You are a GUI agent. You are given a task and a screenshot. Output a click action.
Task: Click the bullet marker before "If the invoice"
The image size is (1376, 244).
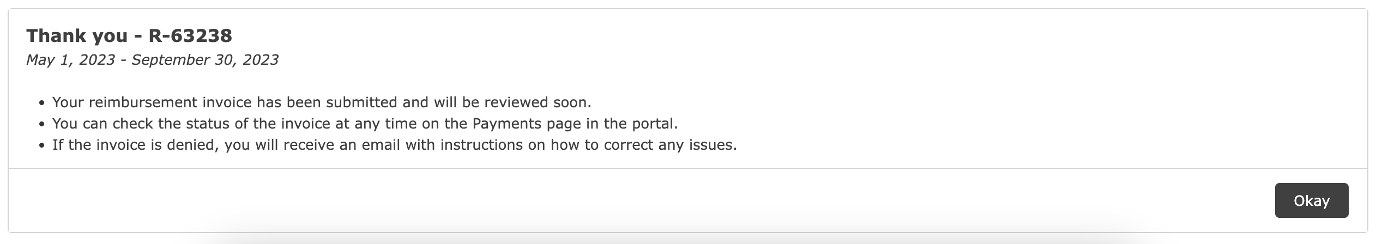[41, 146]
